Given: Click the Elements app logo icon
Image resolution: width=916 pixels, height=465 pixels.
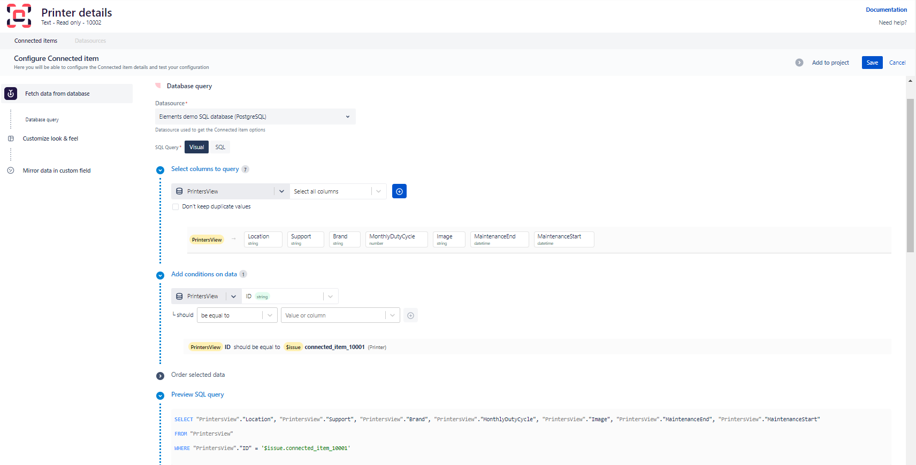Looking at the screenshot, I should tap(19, 16).
